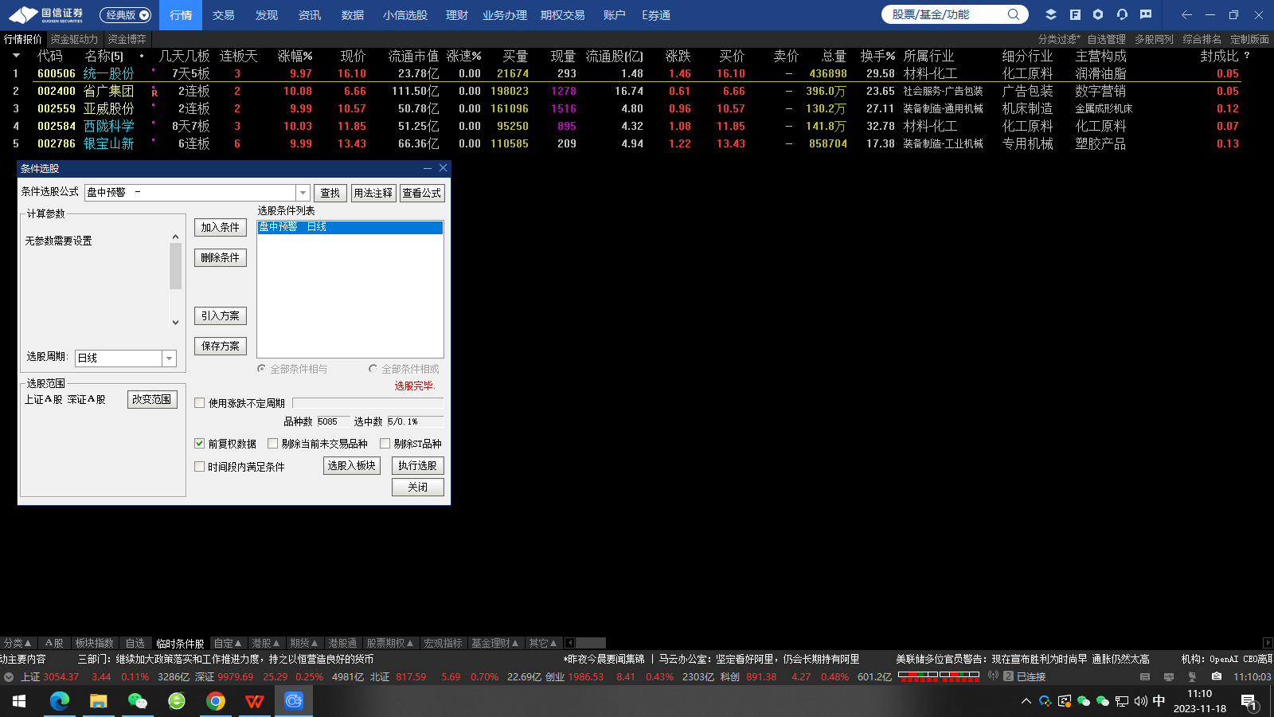The image size is (1274, 717).
Task: Enable the 剔除ST品种 checkbox
Action: 385,444
